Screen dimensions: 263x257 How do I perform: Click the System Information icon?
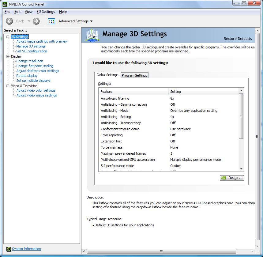9,249
